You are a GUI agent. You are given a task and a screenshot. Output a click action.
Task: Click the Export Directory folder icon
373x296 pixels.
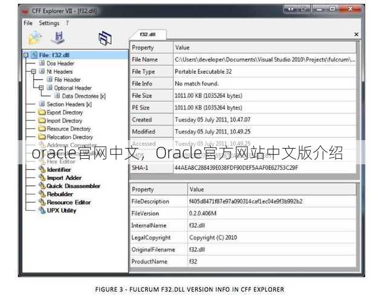pos(42,112)
